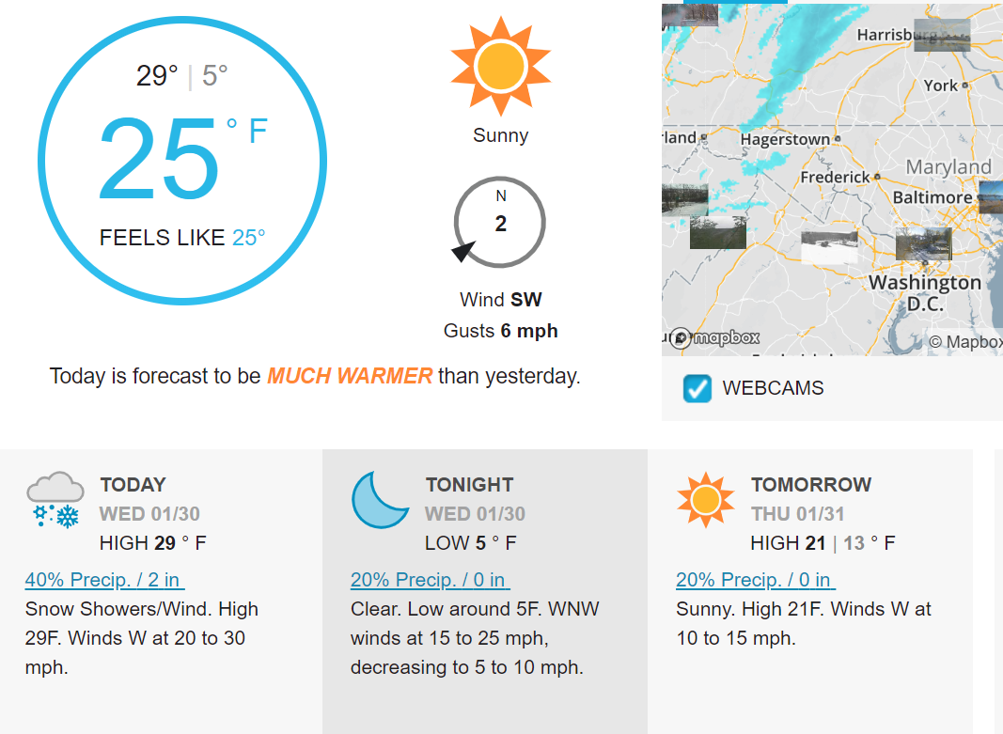Click the snow showers icon for Today
This screenshot has width=1003, height=734.
[55, 500]
